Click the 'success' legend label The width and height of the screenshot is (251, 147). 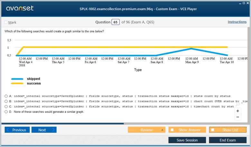pyautogui.click(x=34, y=83)
